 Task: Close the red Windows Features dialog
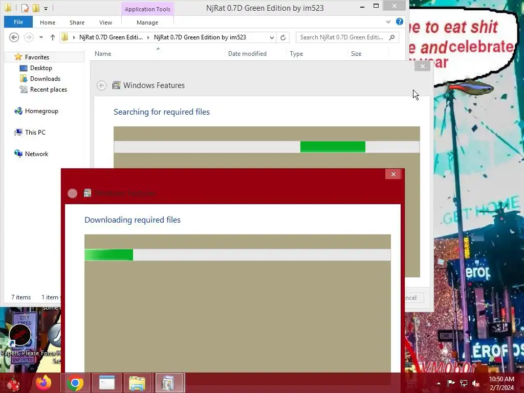coord(394,174)
